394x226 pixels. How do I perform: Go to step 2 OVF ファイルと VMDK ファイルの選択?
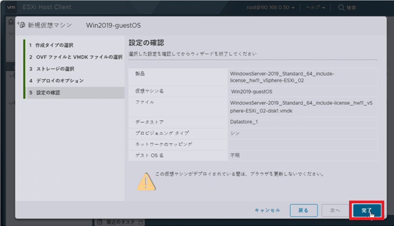tap(76, 57)
